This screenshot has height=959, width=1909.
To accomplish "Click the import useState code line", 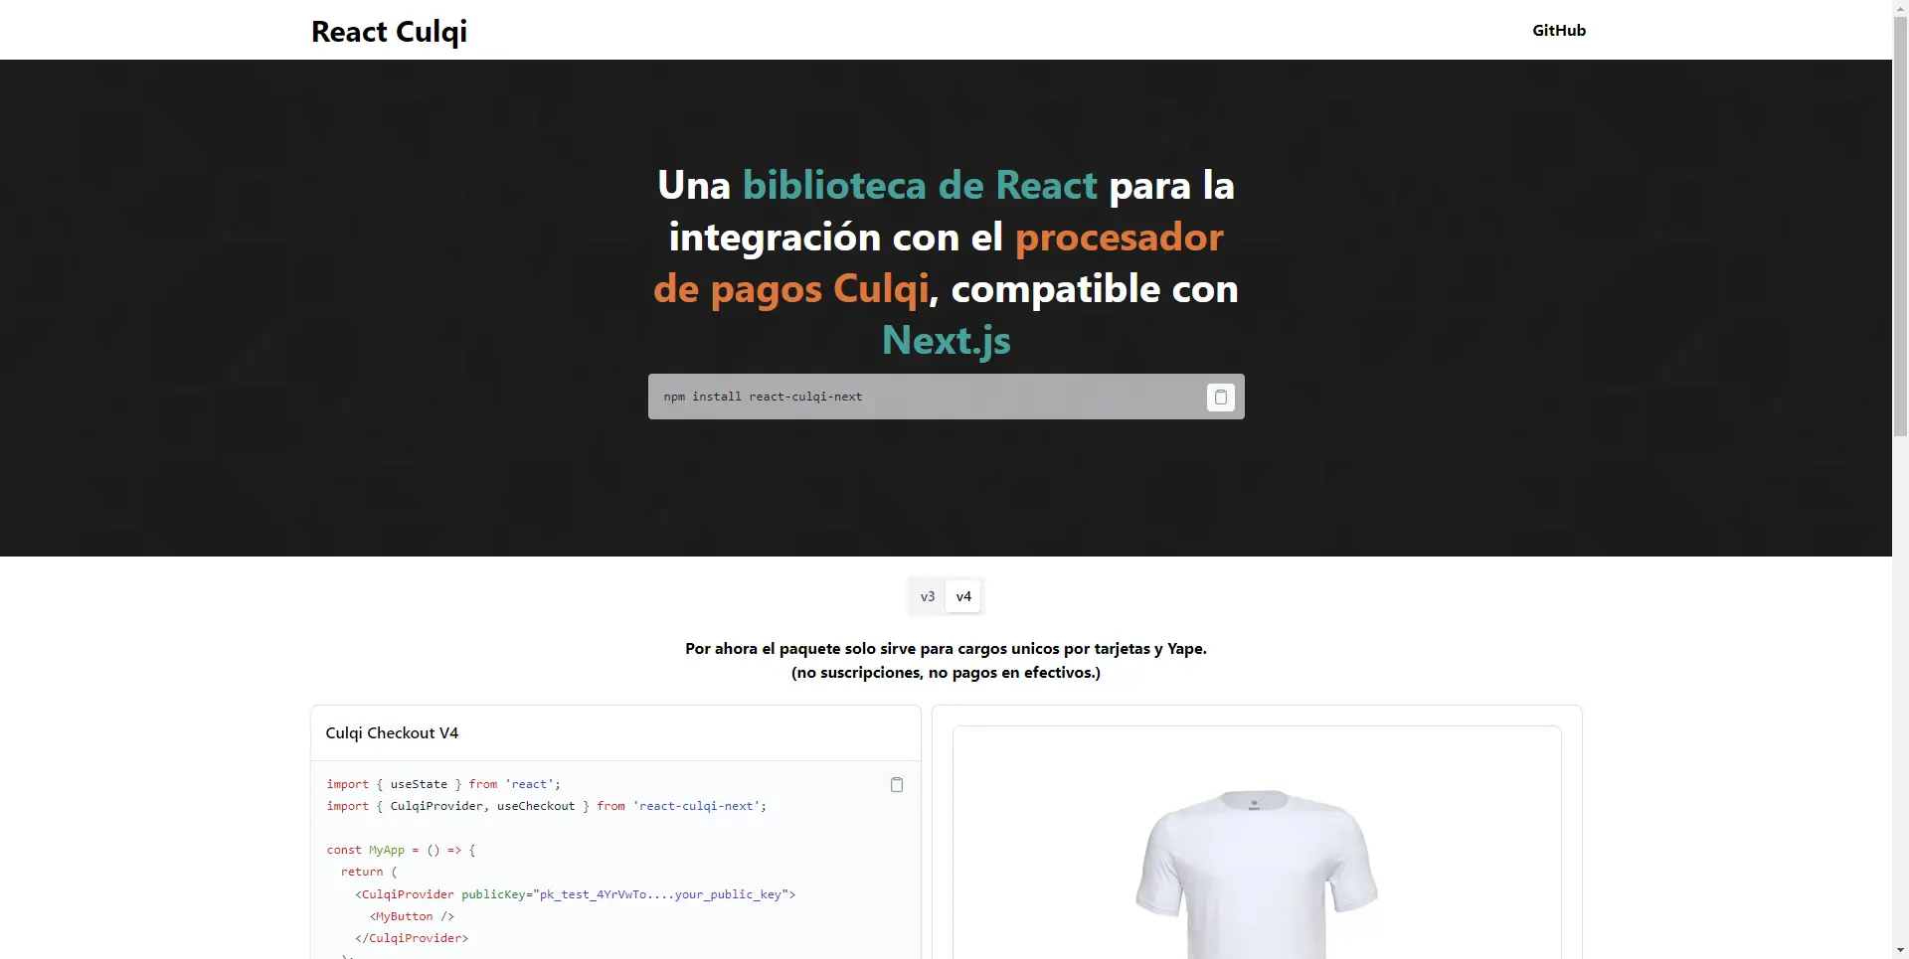I will [443, 784].
